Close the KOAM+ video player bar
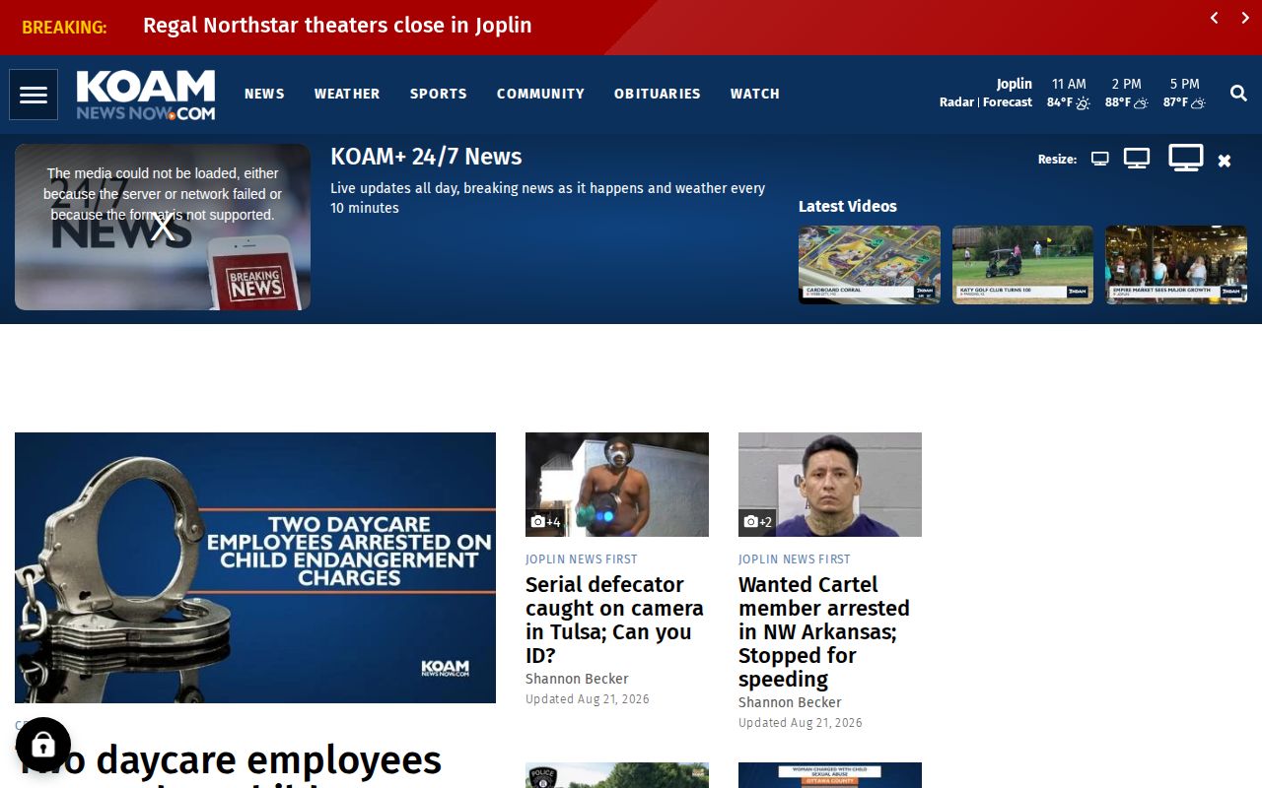The image size is (1262, 788). 1225,161
